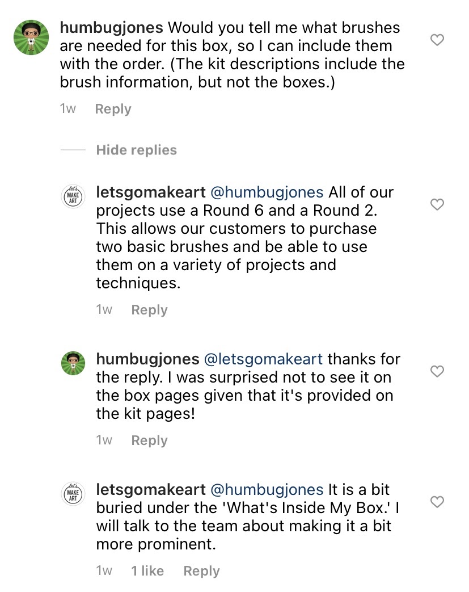Reply to humbugjones' top-level comment

pos(113,109)
